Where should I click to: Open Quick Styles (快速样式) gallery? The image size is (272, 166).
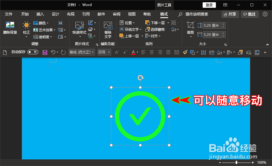tap(79, 29)
